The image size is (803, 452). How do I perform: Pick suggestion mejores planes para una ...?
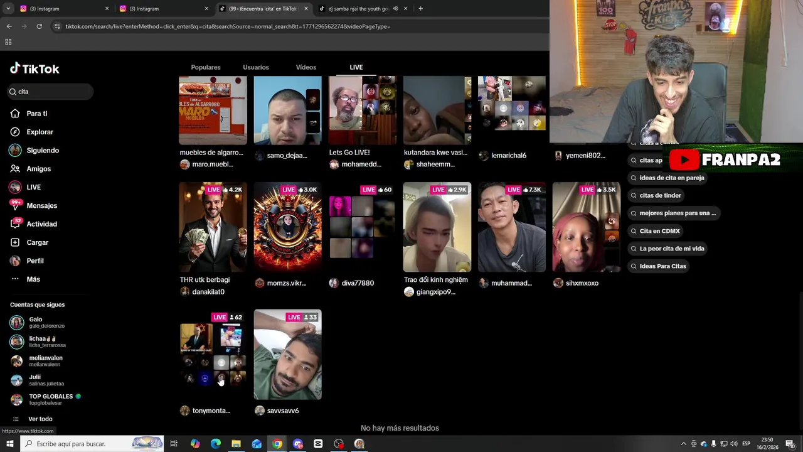(x=673, y=213)
